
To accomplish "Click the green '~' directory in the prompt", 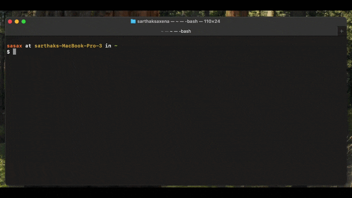I will click(x=116, y=46).
